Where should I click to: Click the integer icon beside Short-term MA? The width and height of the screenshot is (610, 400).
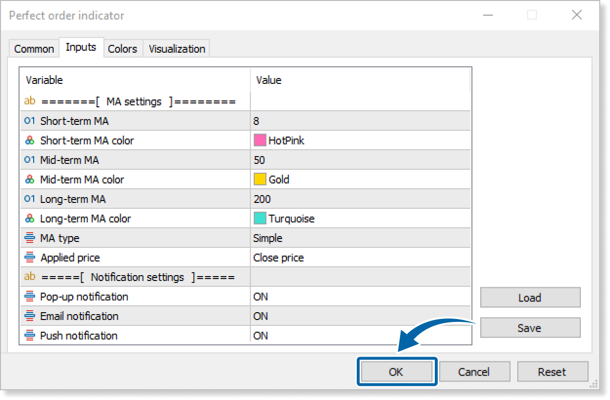(30, 121)
